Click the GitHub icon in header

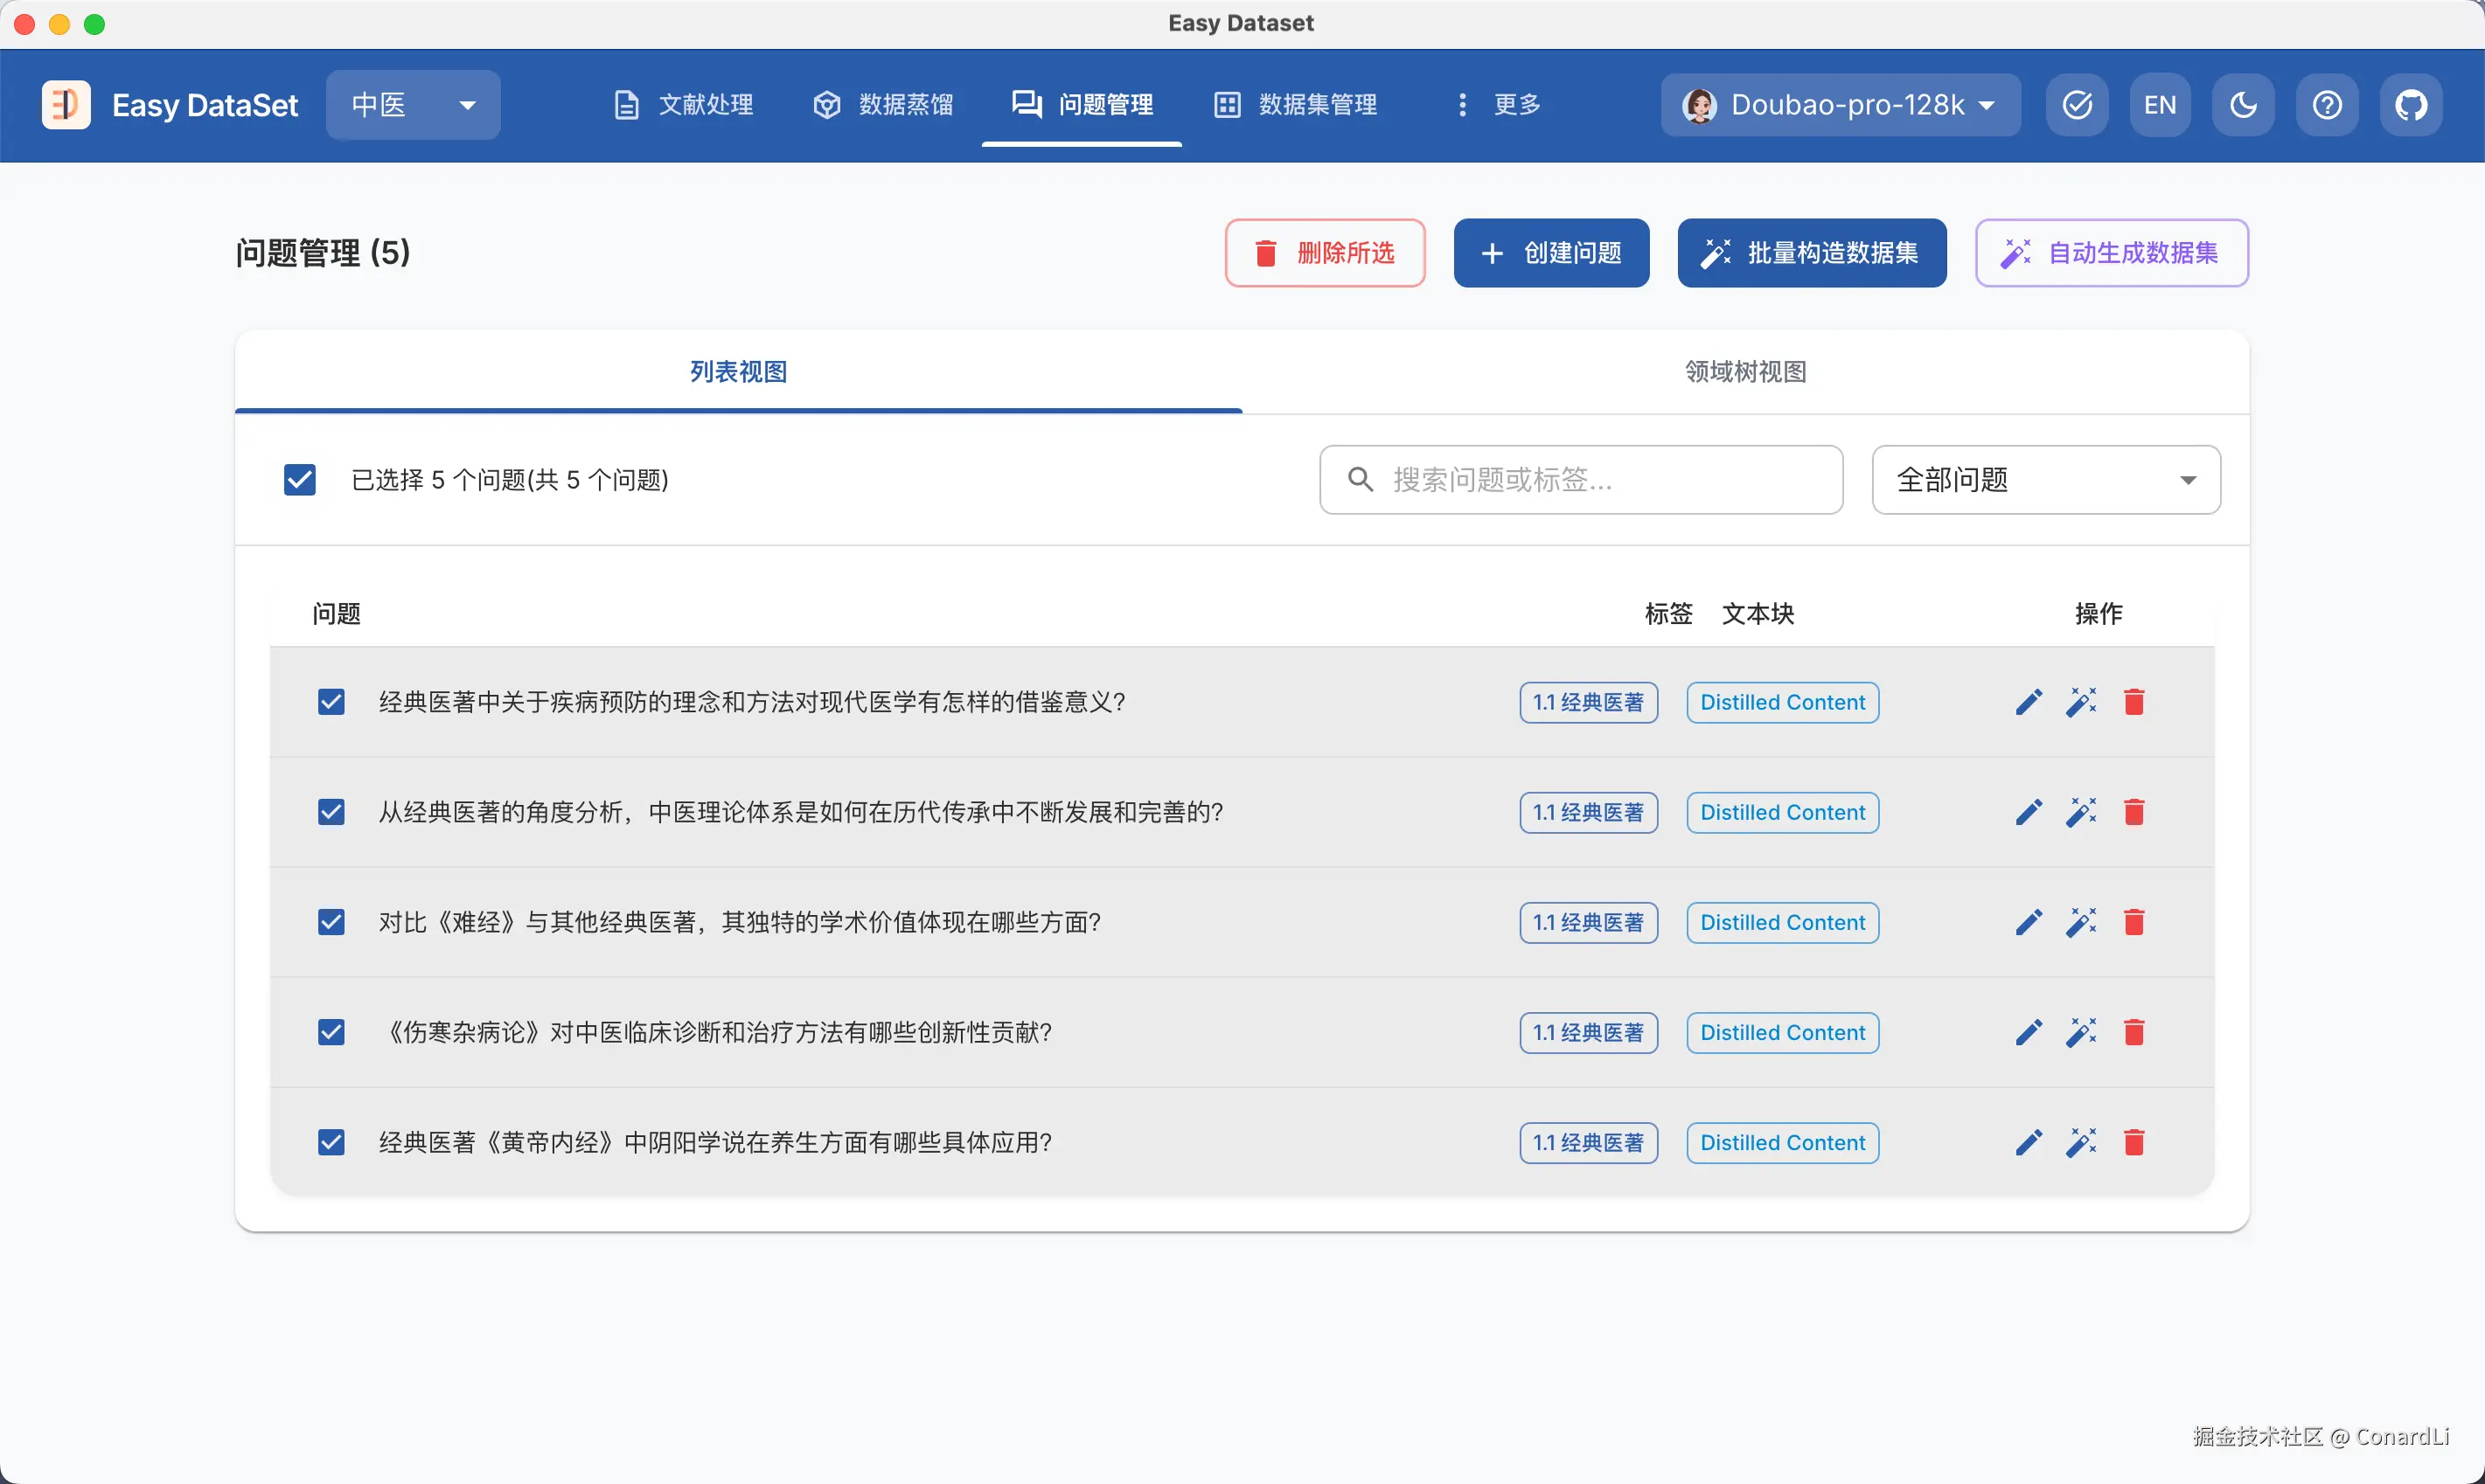(x=2410, y=105)
